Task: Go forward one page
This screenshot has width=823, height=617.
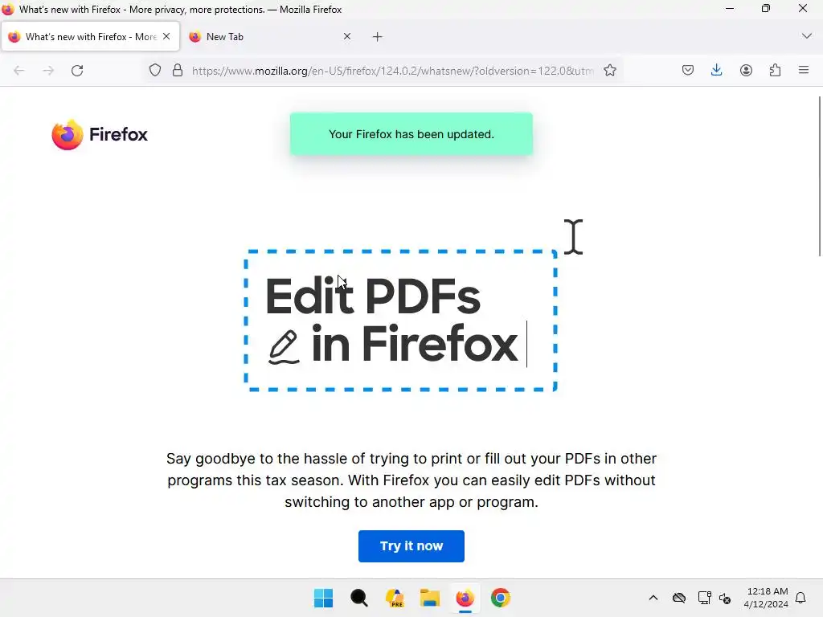Action: click(48, 71)
